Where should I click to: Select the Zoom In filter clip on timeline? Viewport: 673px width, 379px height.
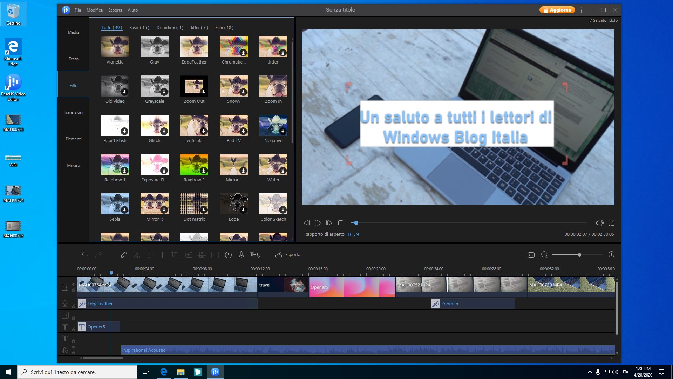point(473,304)
